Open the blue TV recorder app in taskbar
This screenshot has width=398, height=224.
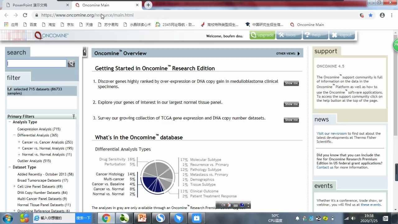click(x=197, y=218)
